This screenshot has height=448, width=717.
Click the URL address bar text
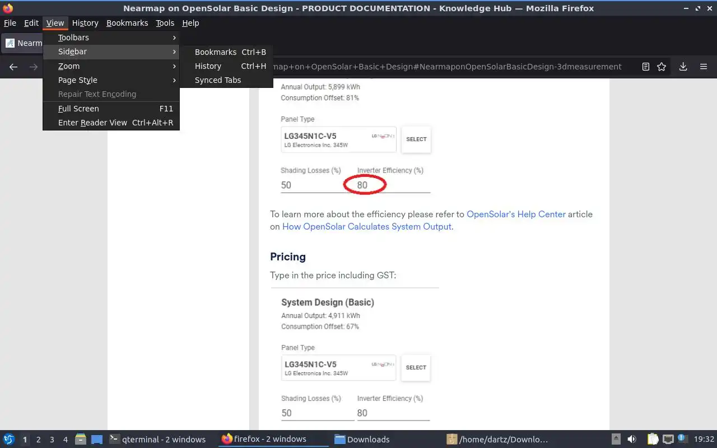coord(447,67)
